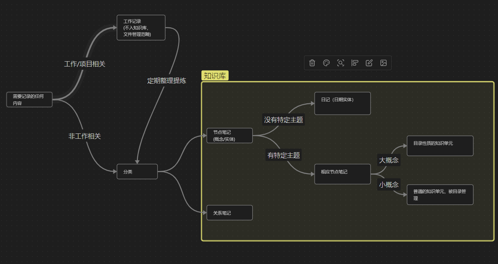Click the 关系笔记 card
The width and height of the screenshot is (498, 264).
click(229, 213)
